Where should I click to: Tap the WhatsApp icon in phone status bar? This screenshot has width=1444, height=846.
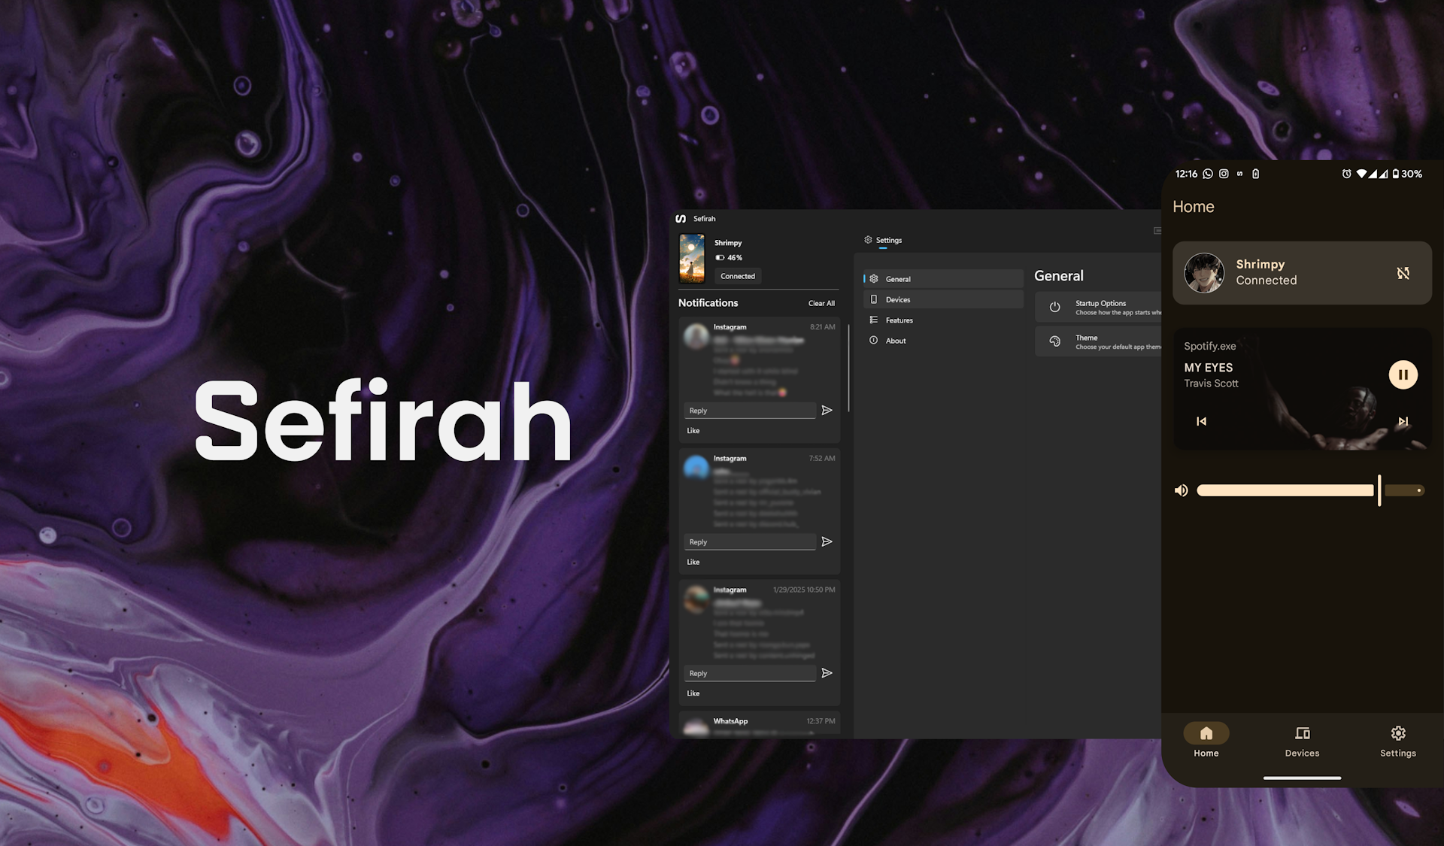[1208, 174]
